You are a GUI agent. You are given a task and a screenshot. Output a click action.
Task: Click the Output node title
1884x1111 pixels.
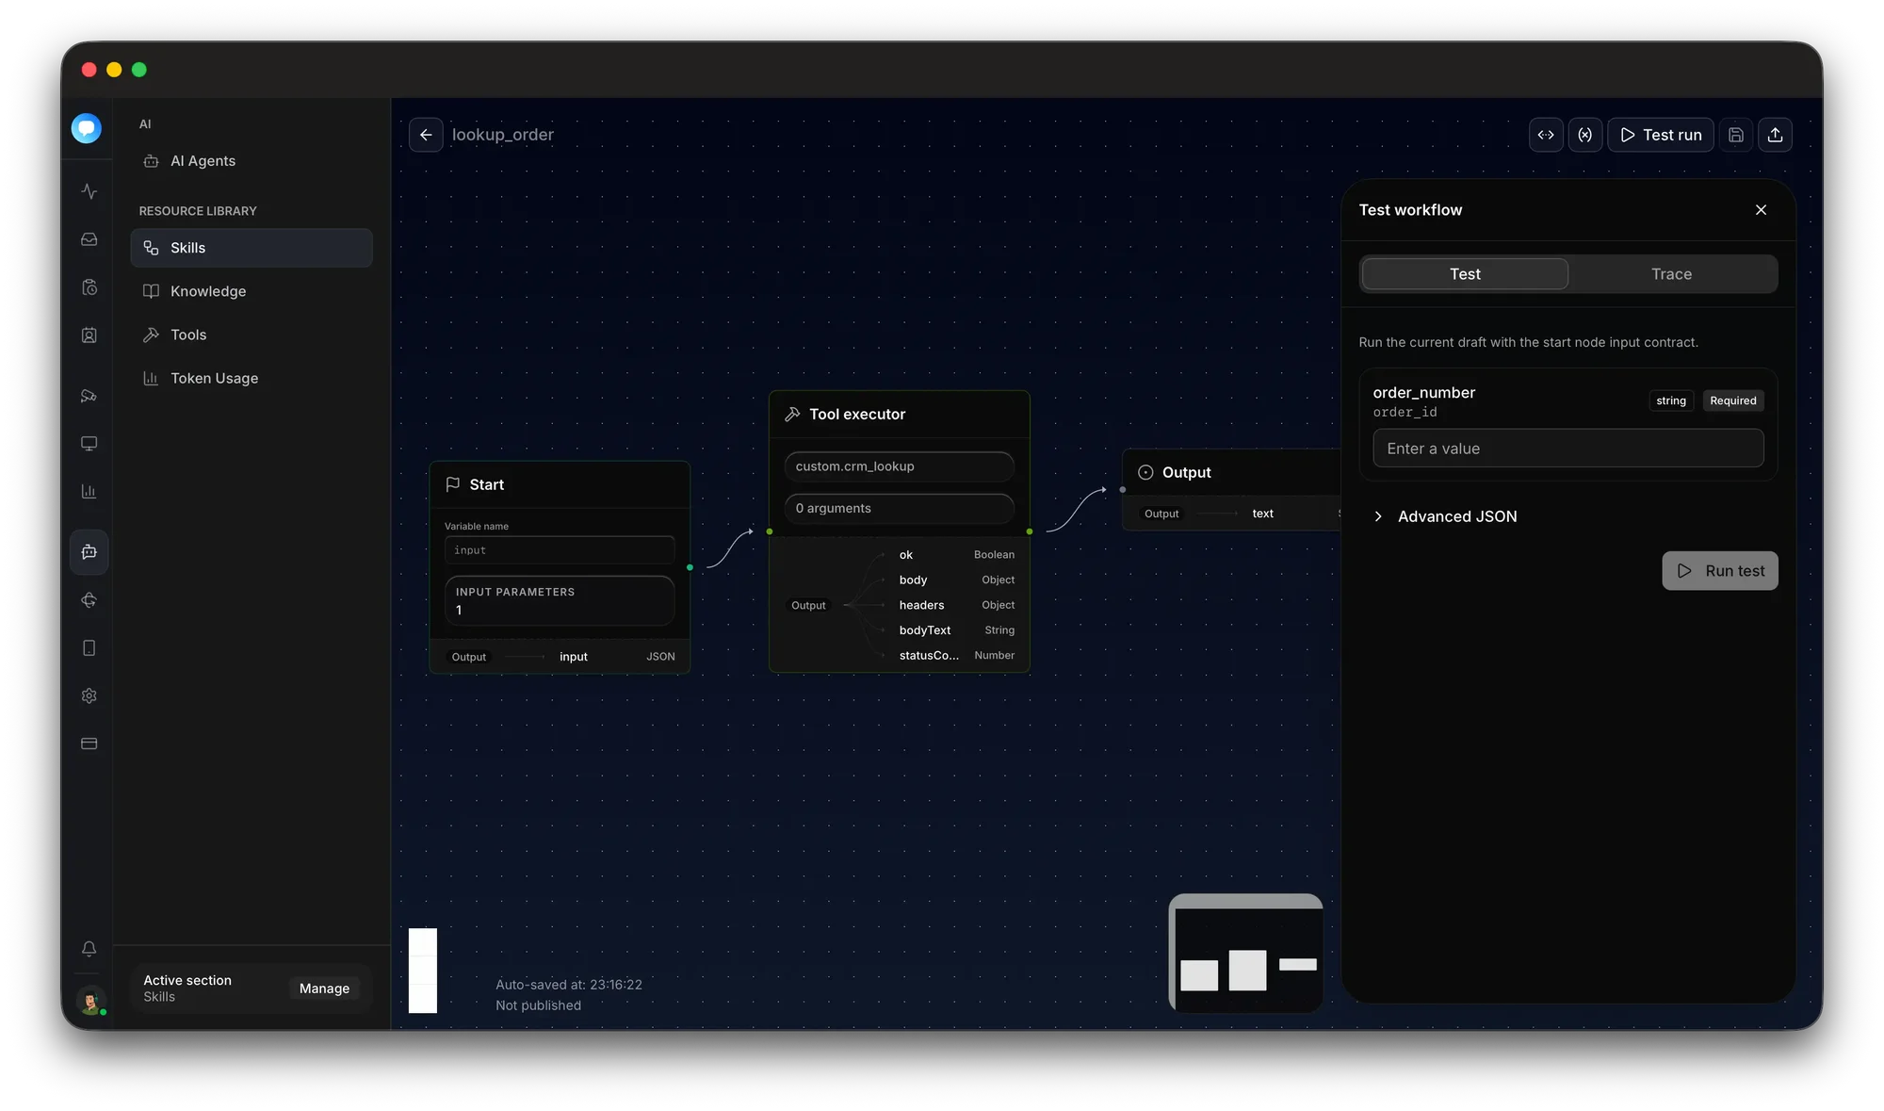coord(1187,472)
